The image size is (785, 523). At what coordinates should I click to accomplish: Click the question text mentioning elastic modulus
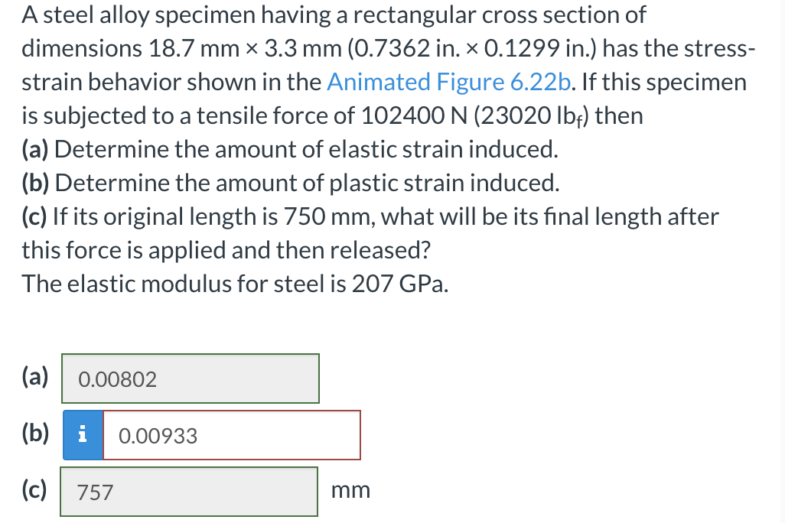(x=235, y=284)
